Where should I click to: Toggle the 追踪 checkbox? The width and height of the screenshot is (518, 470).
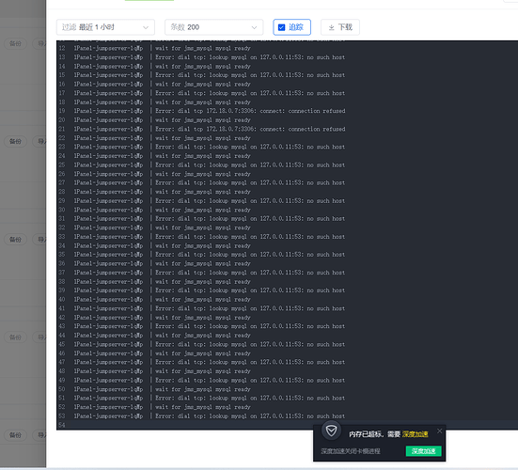[x=281, y=27]
